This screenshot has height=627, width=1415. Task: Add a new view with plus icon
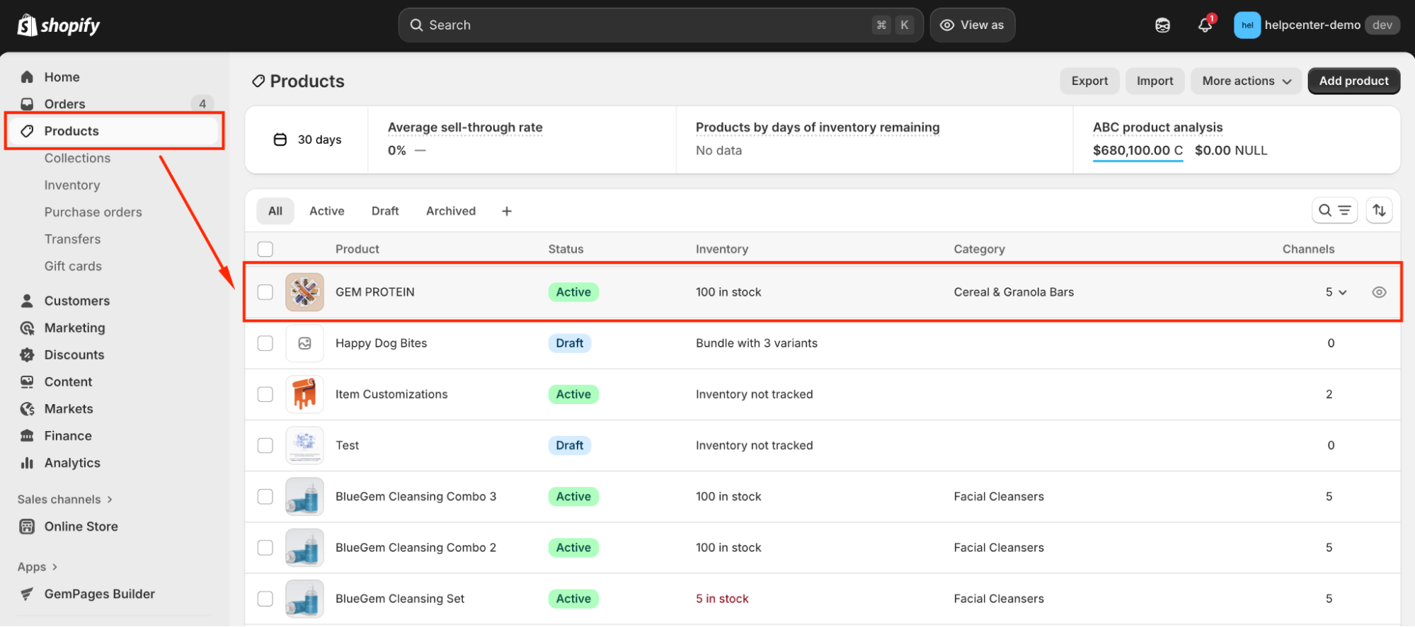coord(507,211)
